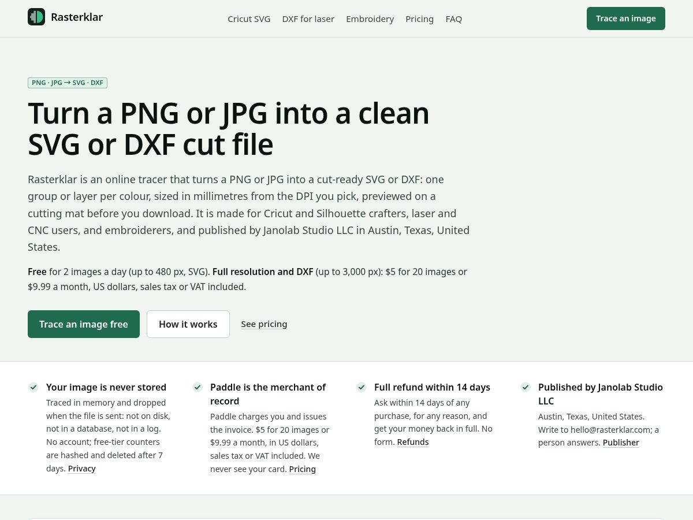Open the Publisher link
Viewport: 693px width, 520px height.
(x=621, y=443)
